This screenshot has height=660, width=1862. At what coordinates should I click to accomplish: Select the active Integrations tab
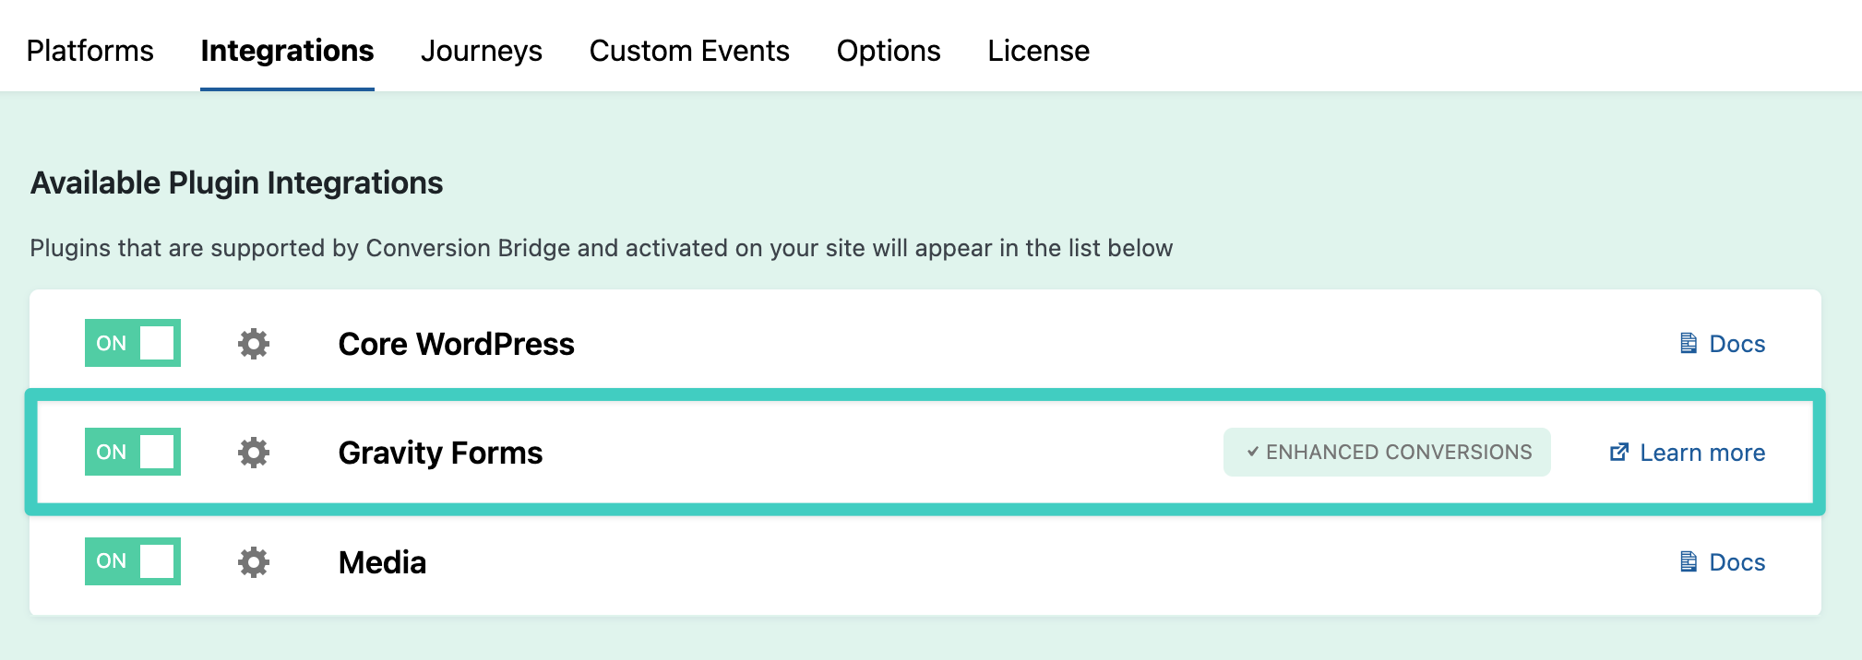pyautogui.click(x=287, y=51)
